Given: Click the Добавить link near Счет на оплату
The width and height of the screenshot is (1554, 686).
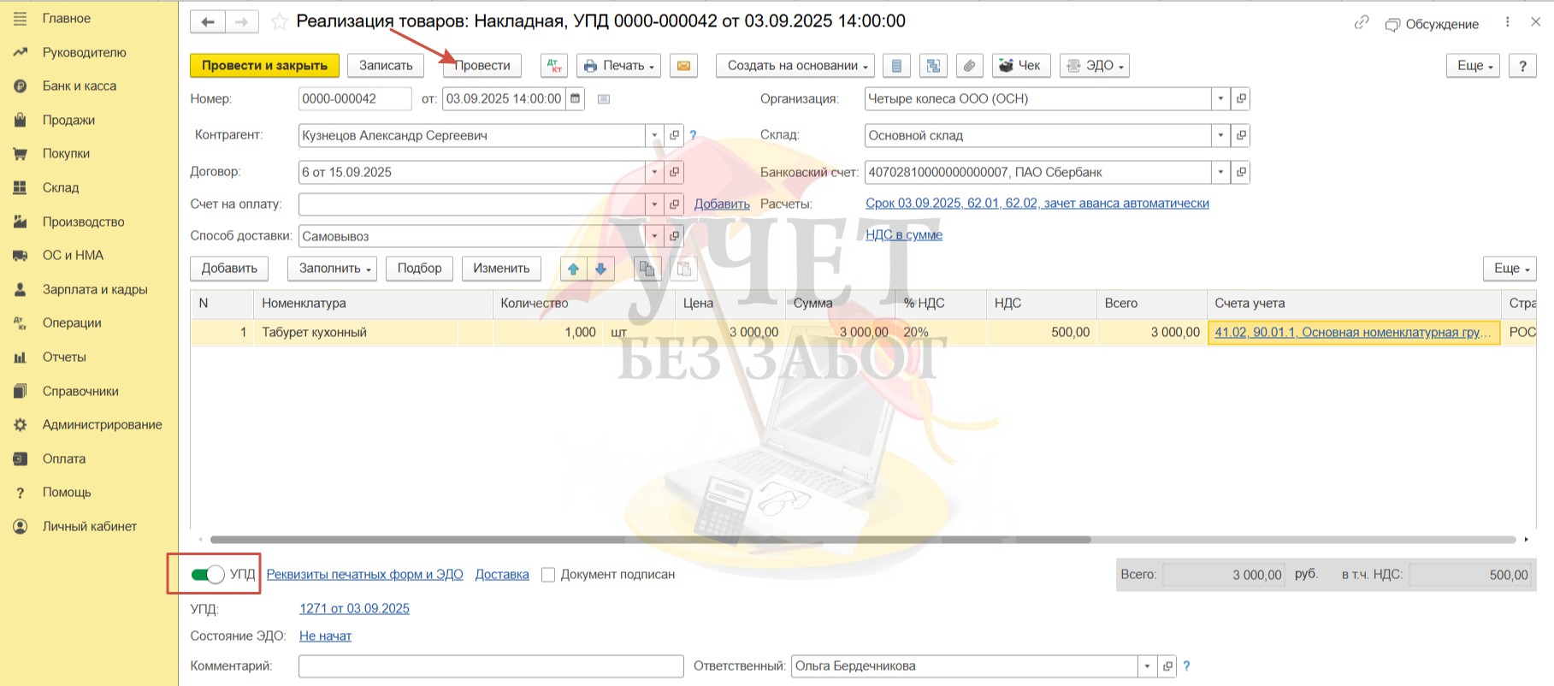Looking at the screenshot, I should [722, 204].
